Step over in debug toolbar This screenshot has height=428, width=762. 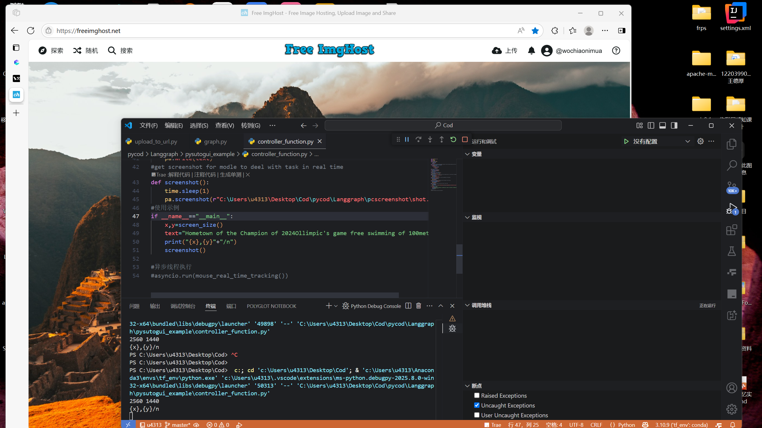(418, 139)
